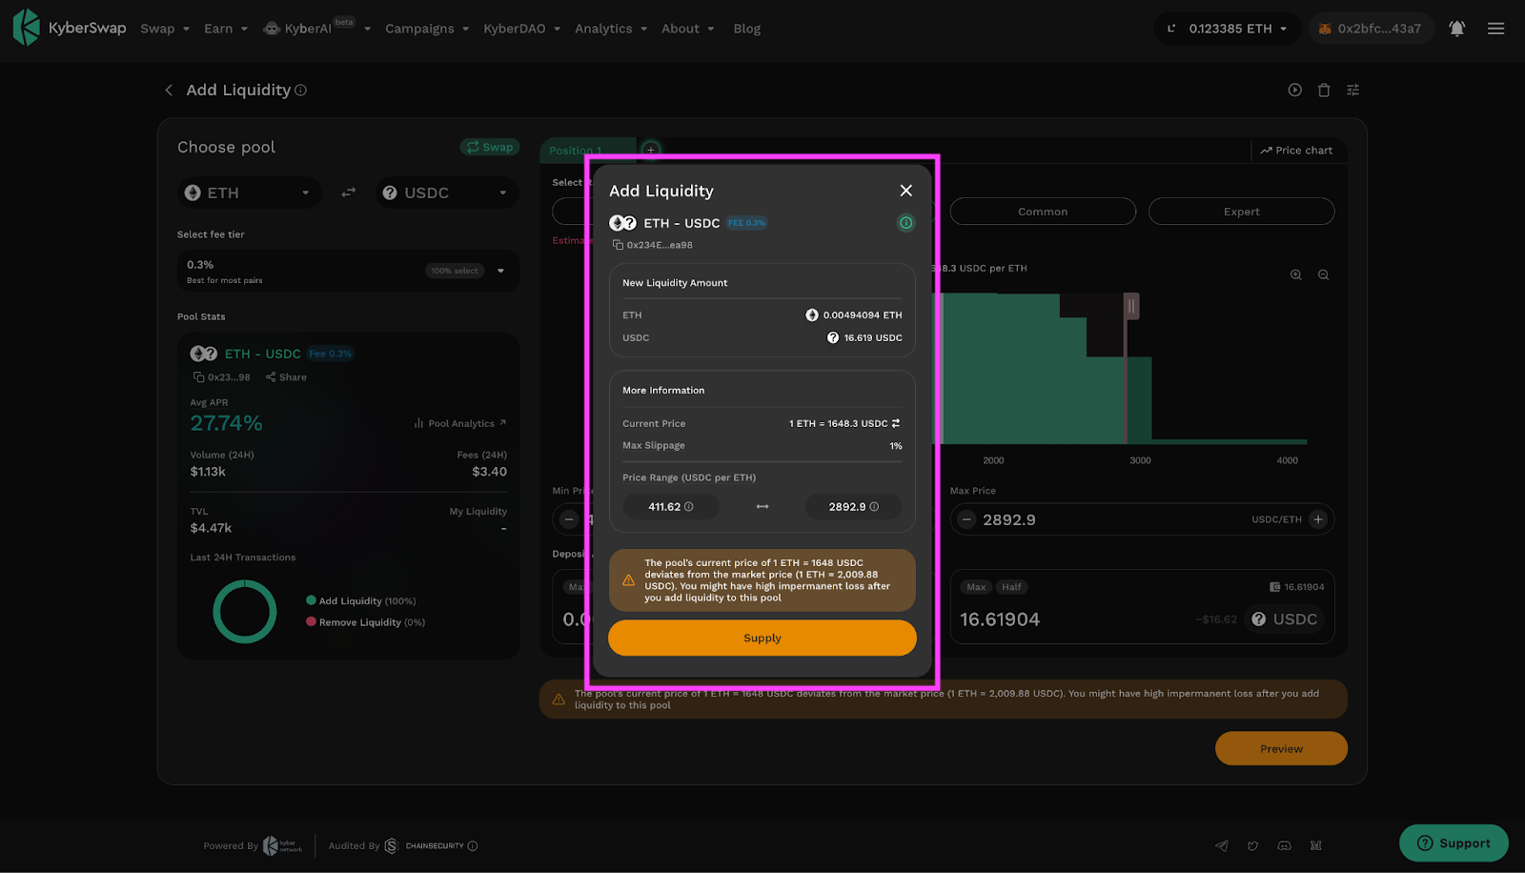Click the trash clear-positions icon

1324,90
